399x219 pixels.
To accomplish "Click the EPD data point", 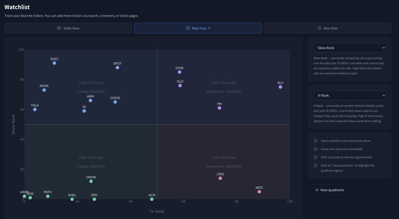I will pyautogui.click(x=94, y=199).
